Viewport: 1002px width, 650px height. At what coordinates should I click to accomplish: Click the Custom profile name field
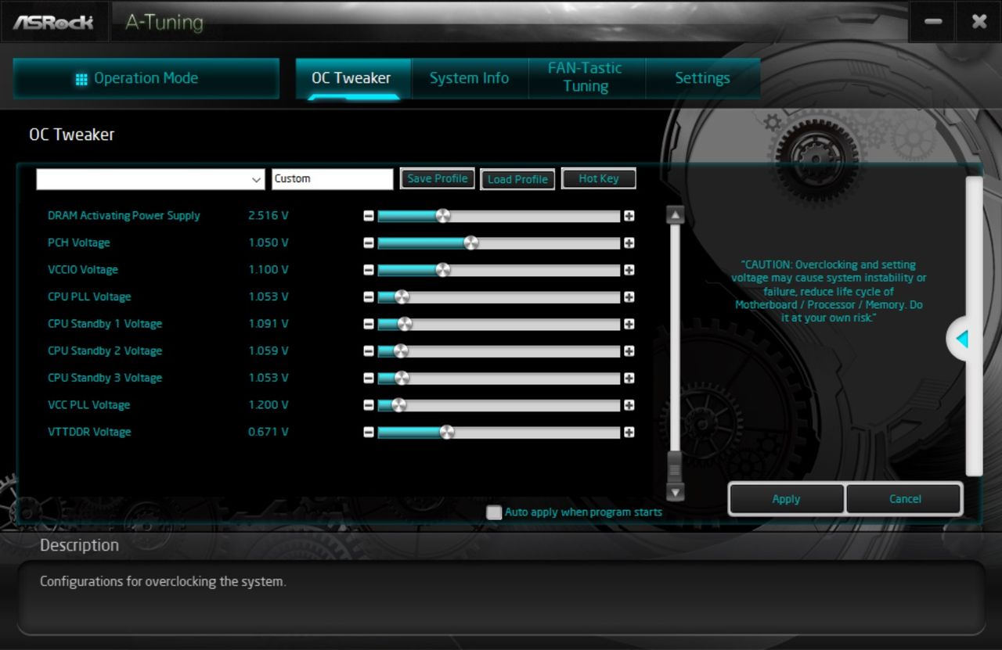(x=332, y=179)
